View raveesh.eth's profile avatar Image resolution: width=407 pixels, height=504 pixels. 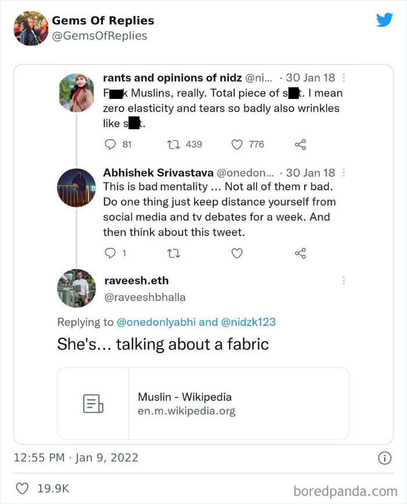[x=76, y=288]
